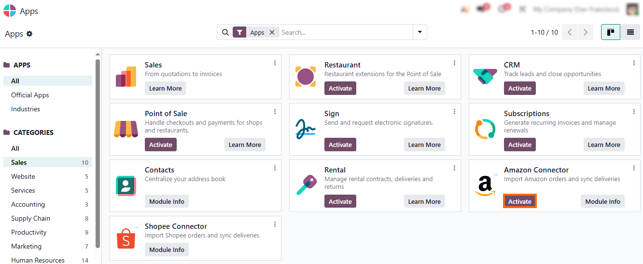The height and width of the screenshot is (264, 643).
Task: Open the CRM card three-dot menu
Action: point(634,63)
